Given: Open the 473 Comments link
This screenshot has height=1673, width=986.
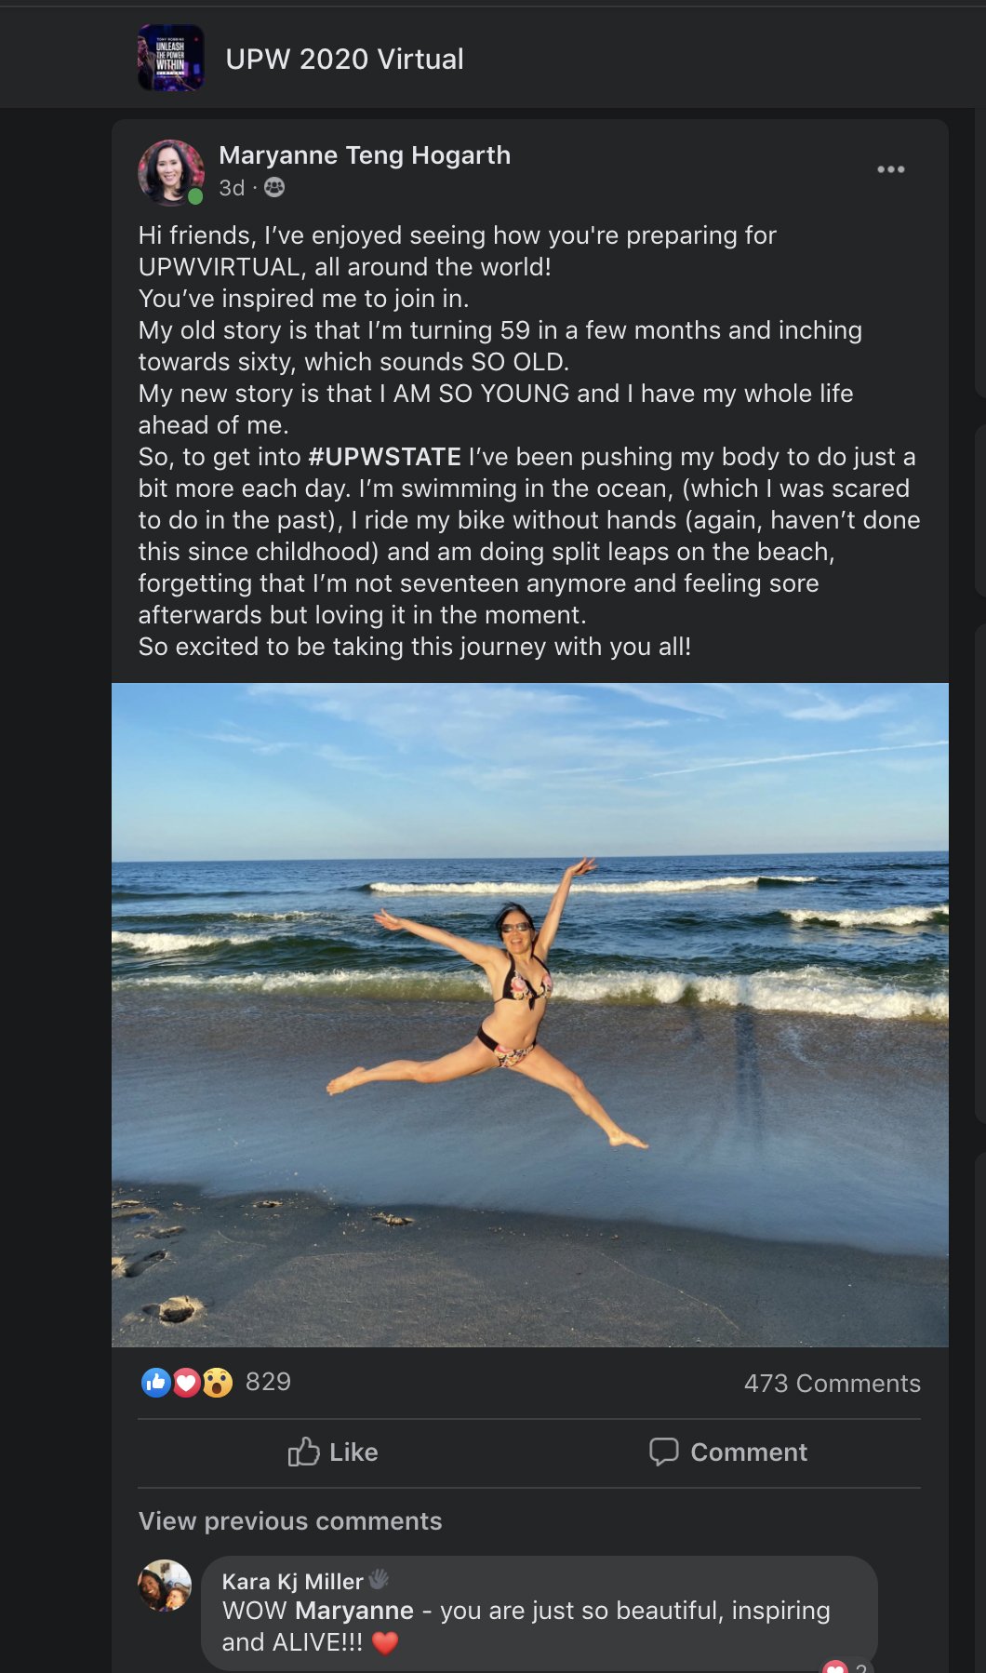Looking at the screenshot, I should [832, 1384].
